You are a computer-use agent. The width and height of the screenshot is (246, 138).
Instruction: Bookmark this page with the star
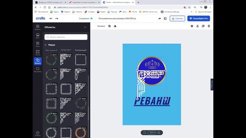click(x=189, y=7)
